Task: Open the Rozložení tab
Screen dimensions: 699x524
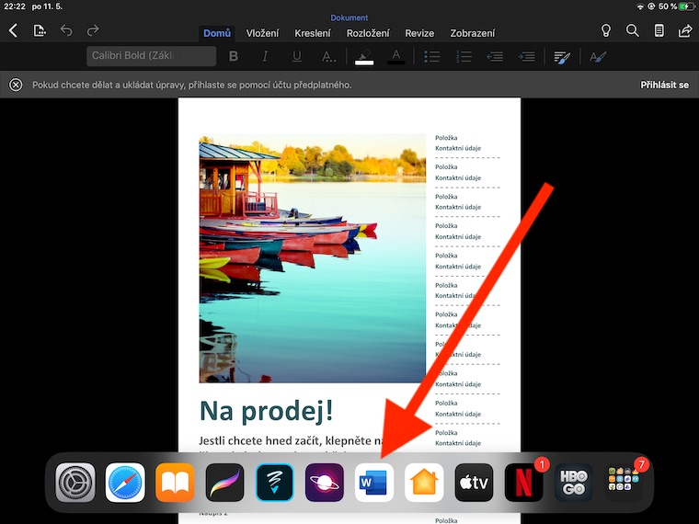Action: pos(368,33)
